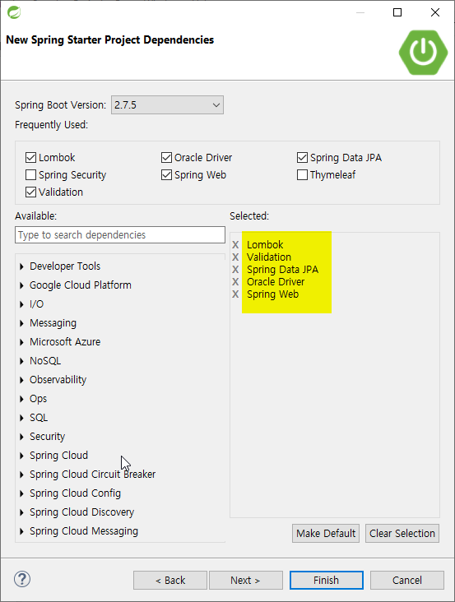Expand the Microsoft Azure category
The height and width of the screenshot is (602, 455).
point(22,342)
